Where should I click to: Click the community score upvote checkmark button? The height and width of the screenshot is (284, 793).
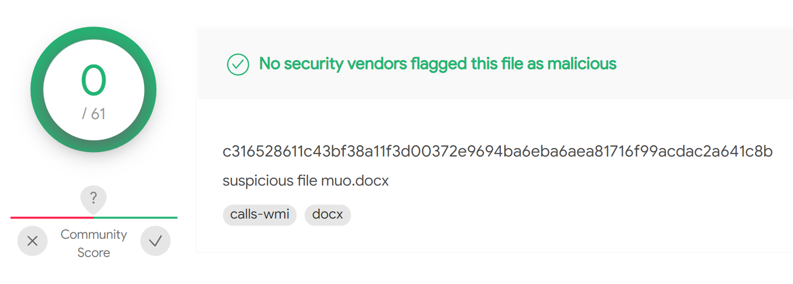pos(155,241)
